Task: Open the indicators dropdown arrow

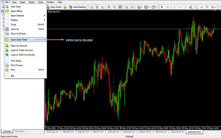Action: tap(142, 7)
